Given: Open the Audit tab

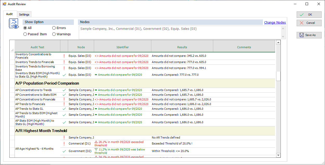Looking at the screenshot, I should [x=10, y=14].
